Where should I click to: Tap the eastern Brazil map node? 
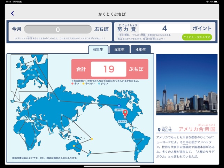pyautogui.click(x=143, y=139)
